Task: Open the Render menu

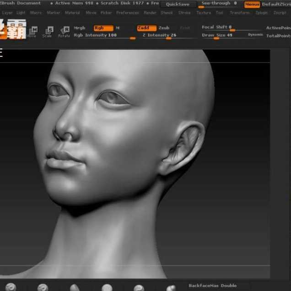Action: [x=150, y=13]
